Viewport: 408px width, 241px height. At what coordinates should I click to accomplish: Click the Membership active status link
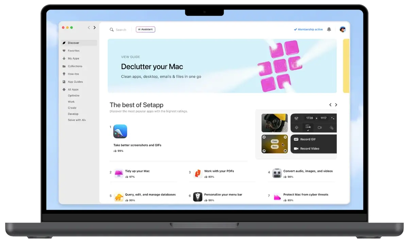pos(308,30)
